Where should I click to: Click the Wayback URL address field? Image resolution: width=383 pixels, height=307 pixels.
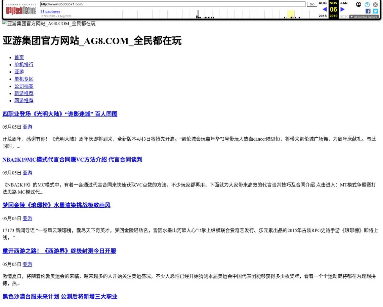point(173,4)
